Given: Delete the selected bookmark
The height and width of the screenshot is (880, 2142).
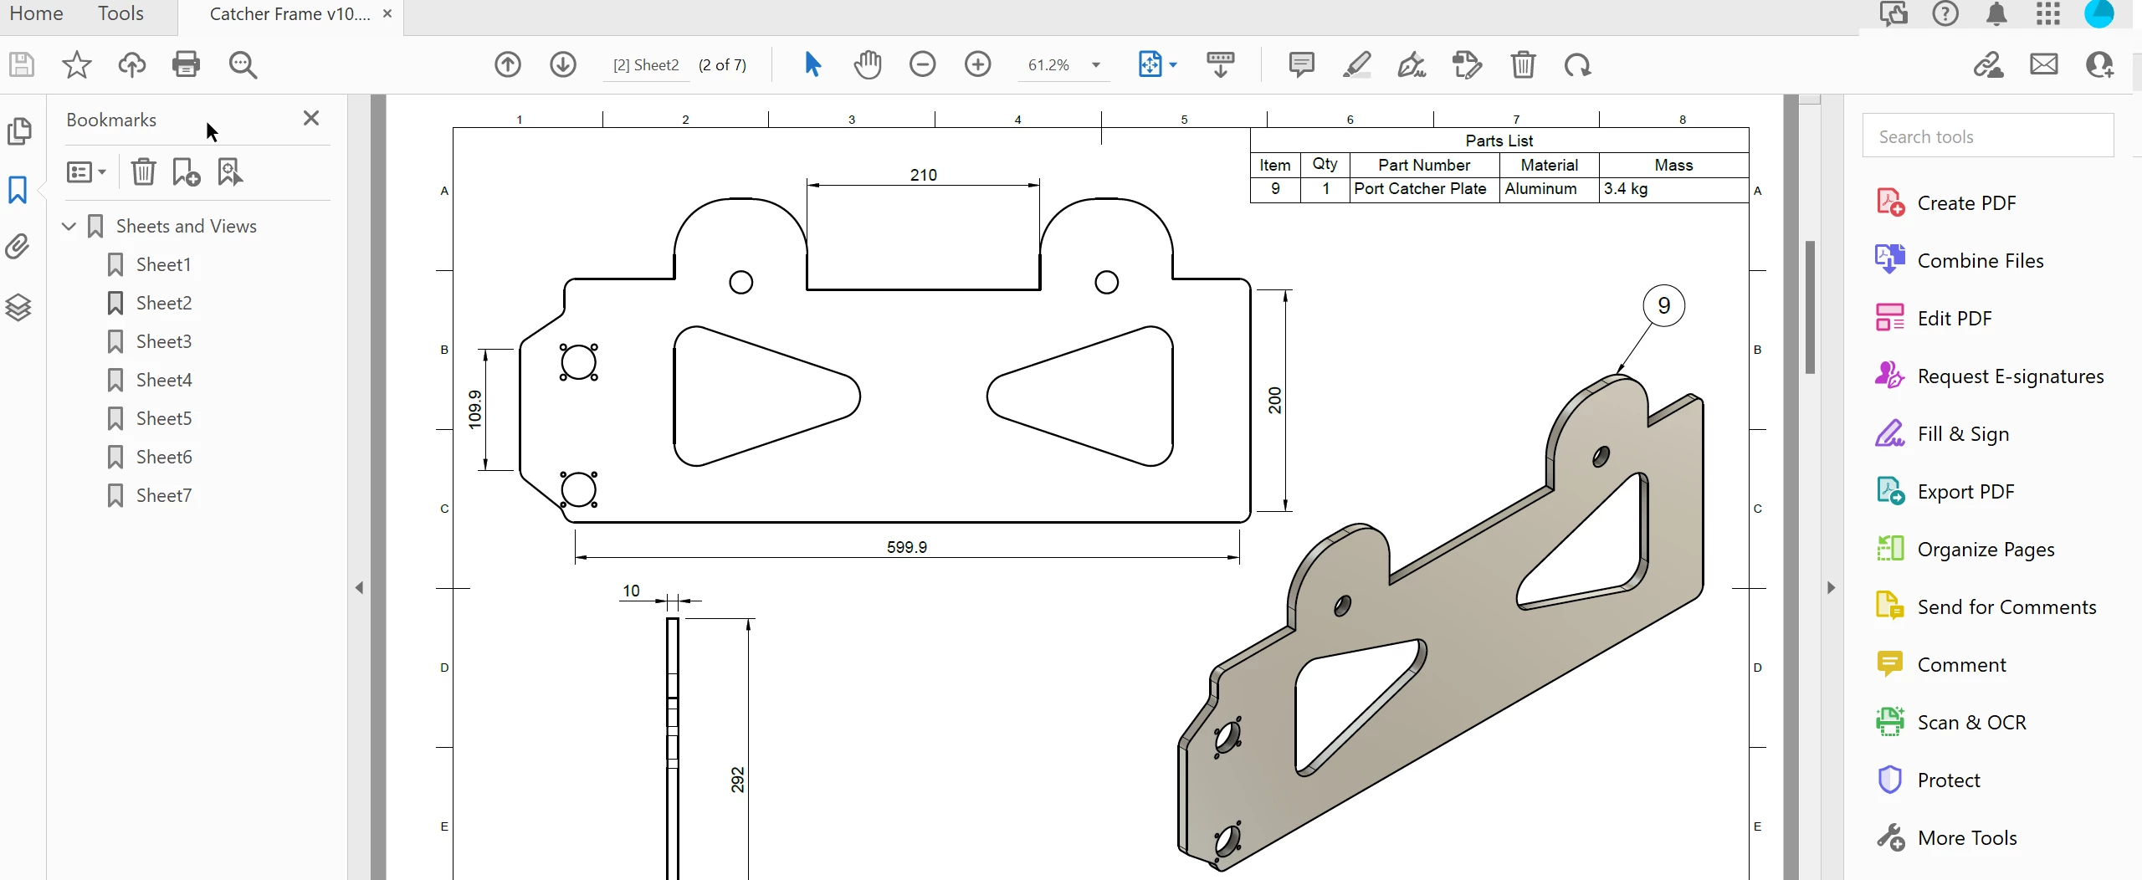Looking at the screenshot, I should [x=144, y=171].
